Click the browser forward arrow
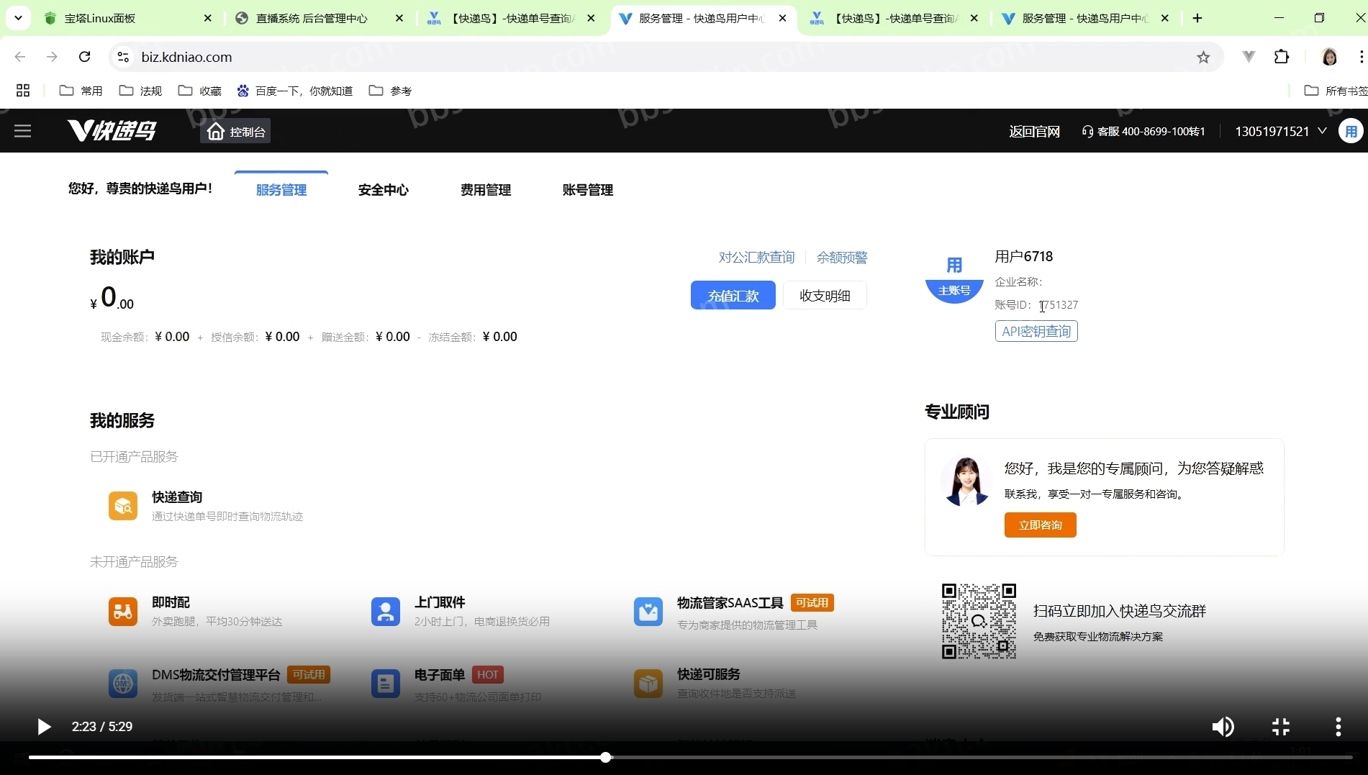 [x=52, y=57]
